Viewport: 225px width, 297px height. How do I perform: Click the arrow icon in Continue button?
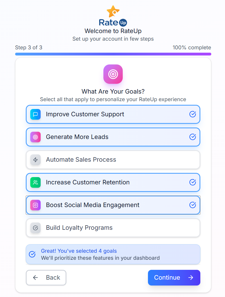pos(191,278)
